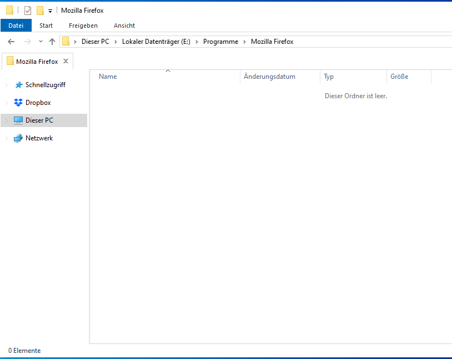Click the New Folder quick access icon
The image size is (452, 359).
tap(40, 11)
